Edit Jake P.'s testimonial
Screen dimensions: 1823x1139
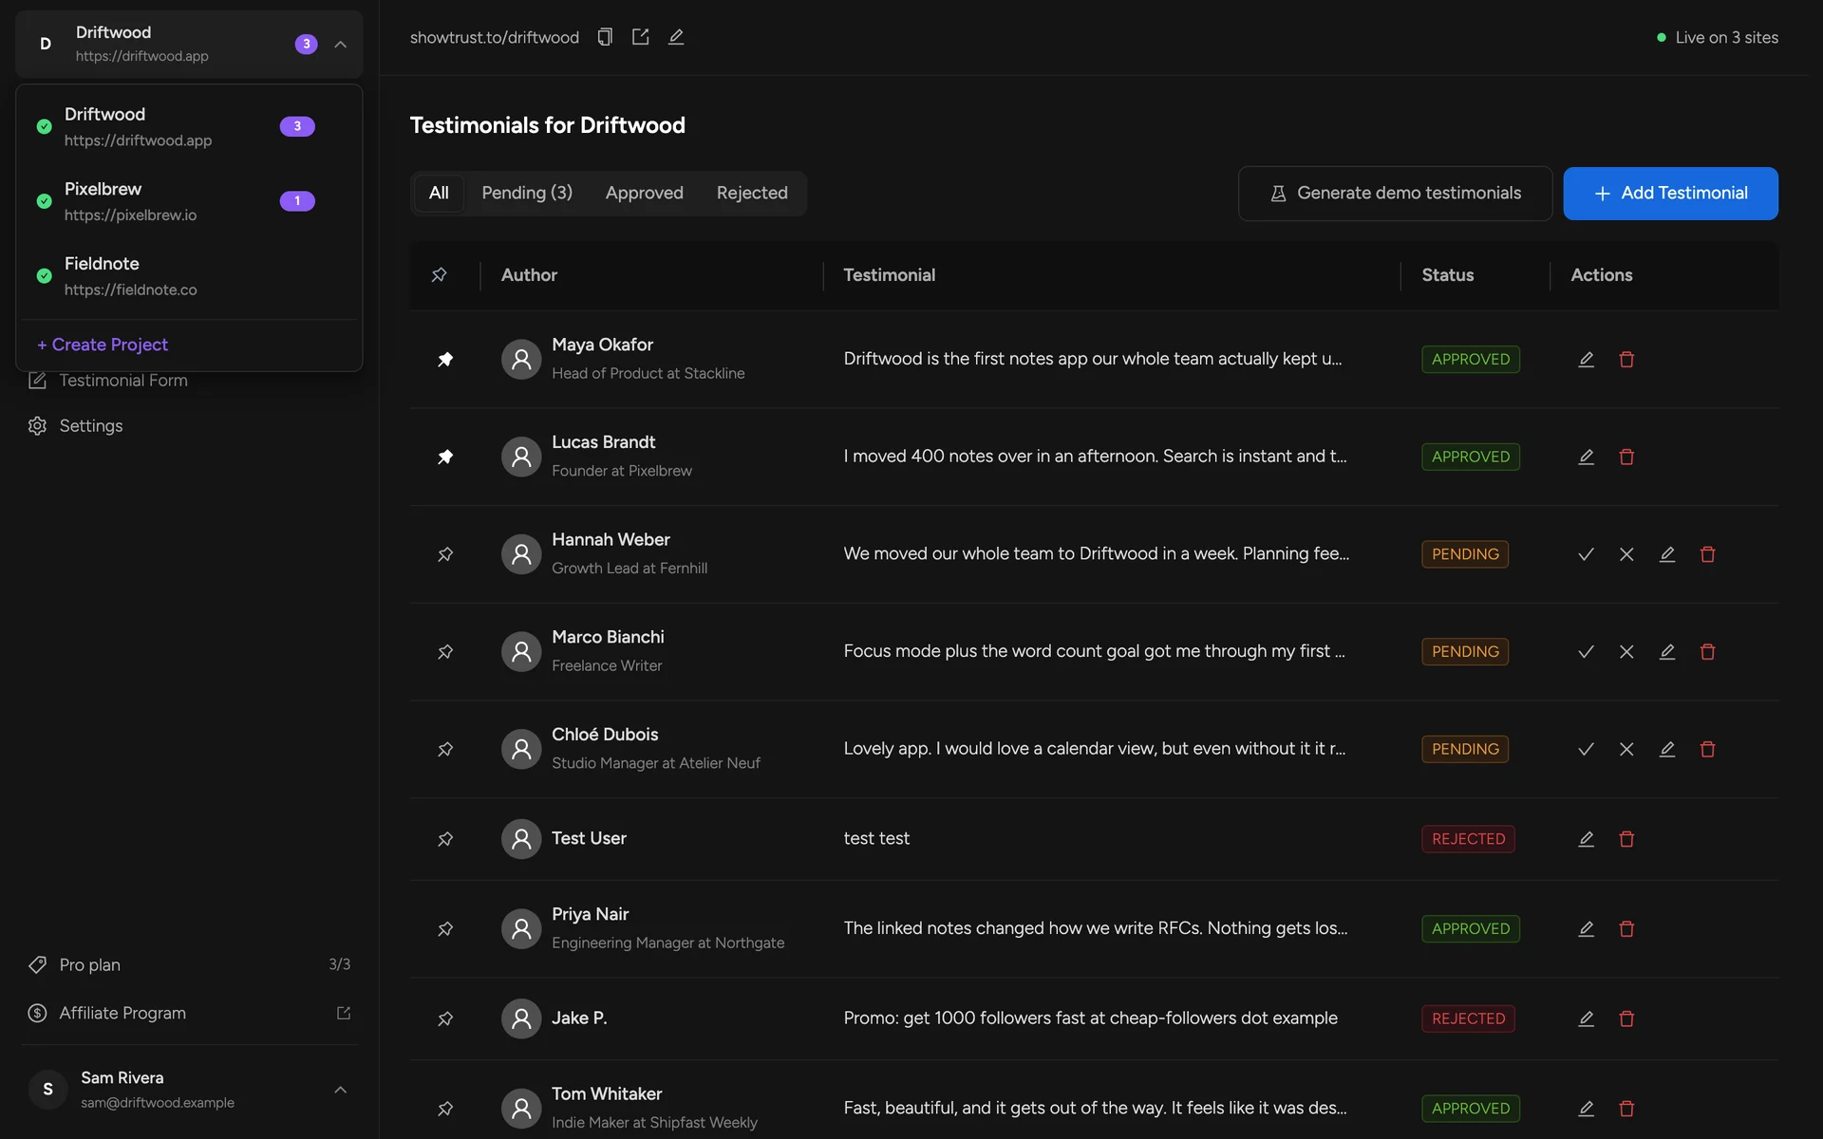(1586, 1018)
